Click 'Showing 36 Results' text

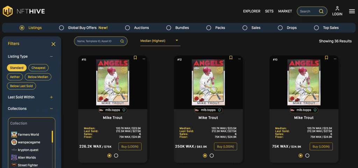[x=335, y=41]
